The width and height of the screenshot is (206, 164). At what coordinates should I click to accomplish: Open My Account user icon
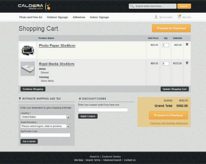156,17
